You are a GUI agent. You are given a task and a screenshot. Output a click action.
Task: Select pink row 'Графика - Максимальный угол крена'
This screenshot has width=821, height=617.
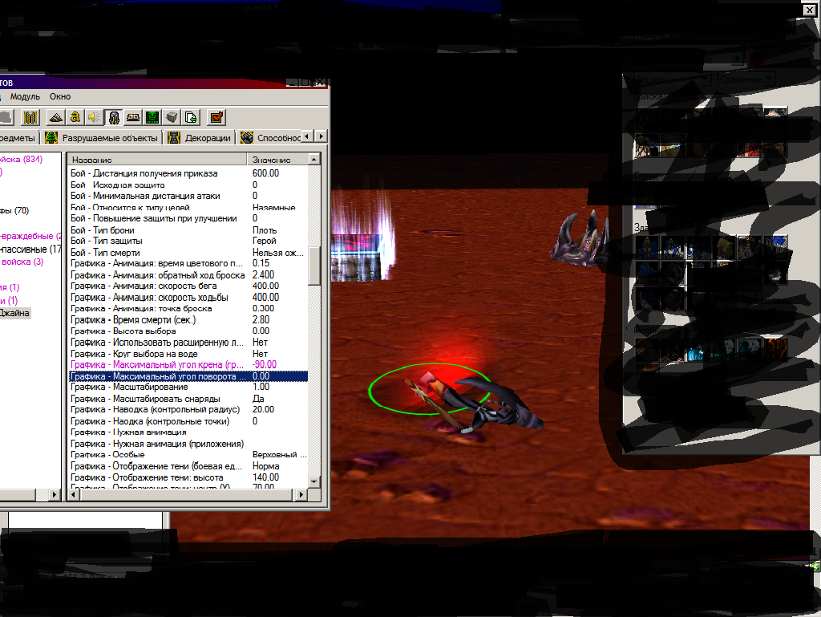188,365
